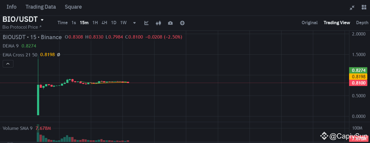Change candlestick chart style icon

pyautogui.click(x=158, y=23)
